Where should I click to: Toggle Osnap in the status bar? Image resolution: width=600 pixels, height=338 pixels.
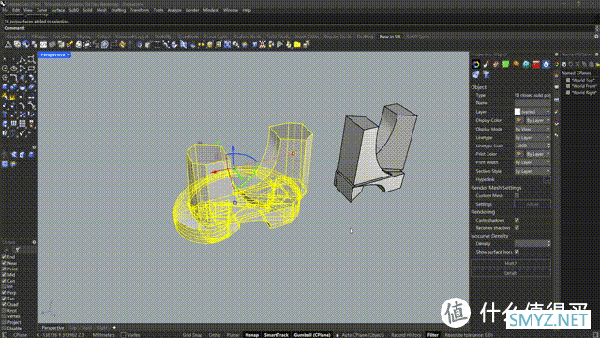coord(252,335)
